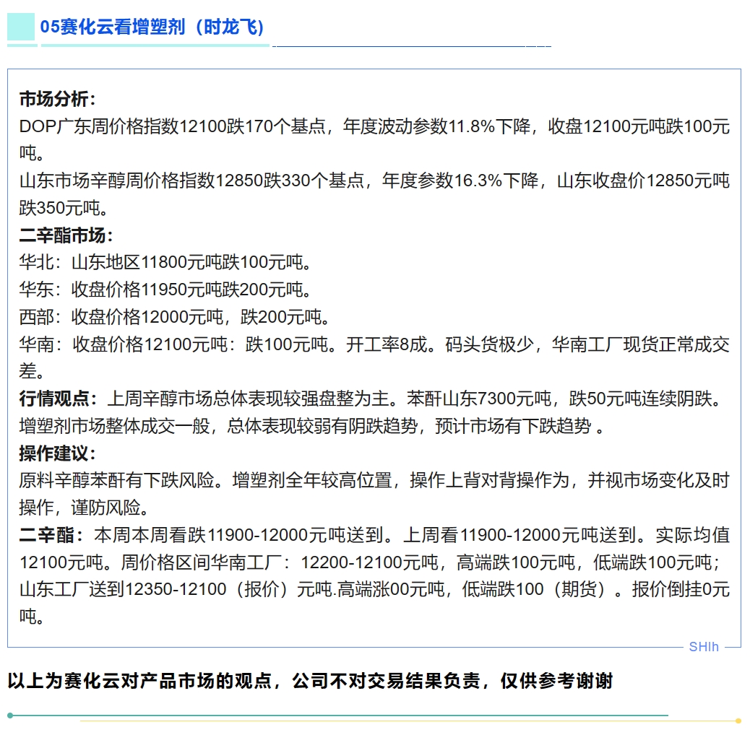Image resolution: width=750 pixels, height=735 pixels.
Task: Click the '西部: 收盘价格12000元吨' line
Action: click(x=175, y=317)
